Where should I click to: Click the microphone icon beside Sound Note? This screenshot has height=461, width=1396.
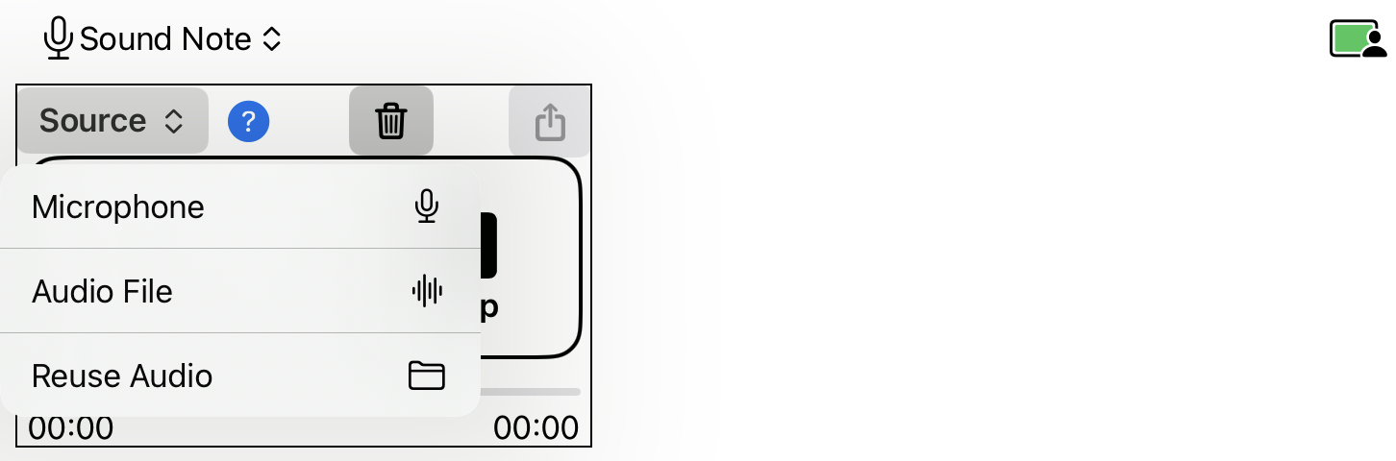coord(59,39)
